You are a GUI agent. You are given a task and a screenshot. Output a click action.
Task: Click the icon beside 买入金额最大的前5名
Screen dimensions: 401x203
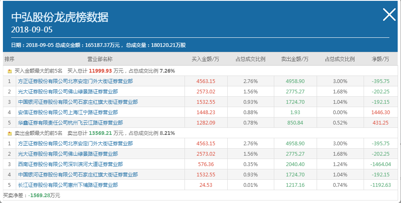click(10, 71)
